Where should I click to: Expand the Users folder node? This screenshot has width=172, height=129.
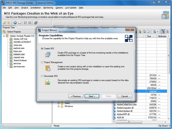(59, 103)
